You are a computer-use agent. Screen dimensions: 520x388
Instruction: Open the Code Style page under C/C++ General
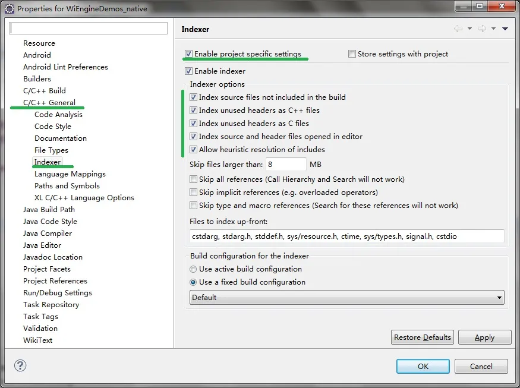(x=53, y=127)
